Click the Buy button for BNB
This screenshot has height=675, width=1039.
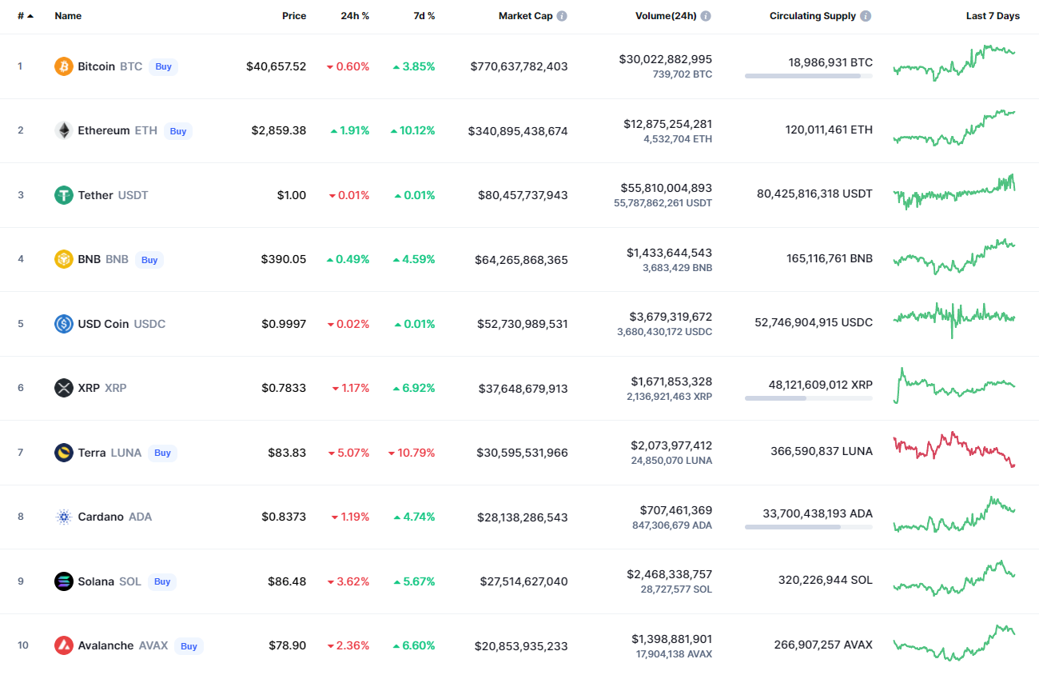pos(149,260)
